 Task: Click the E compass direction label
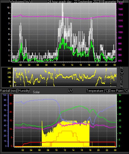click(121, 82)
